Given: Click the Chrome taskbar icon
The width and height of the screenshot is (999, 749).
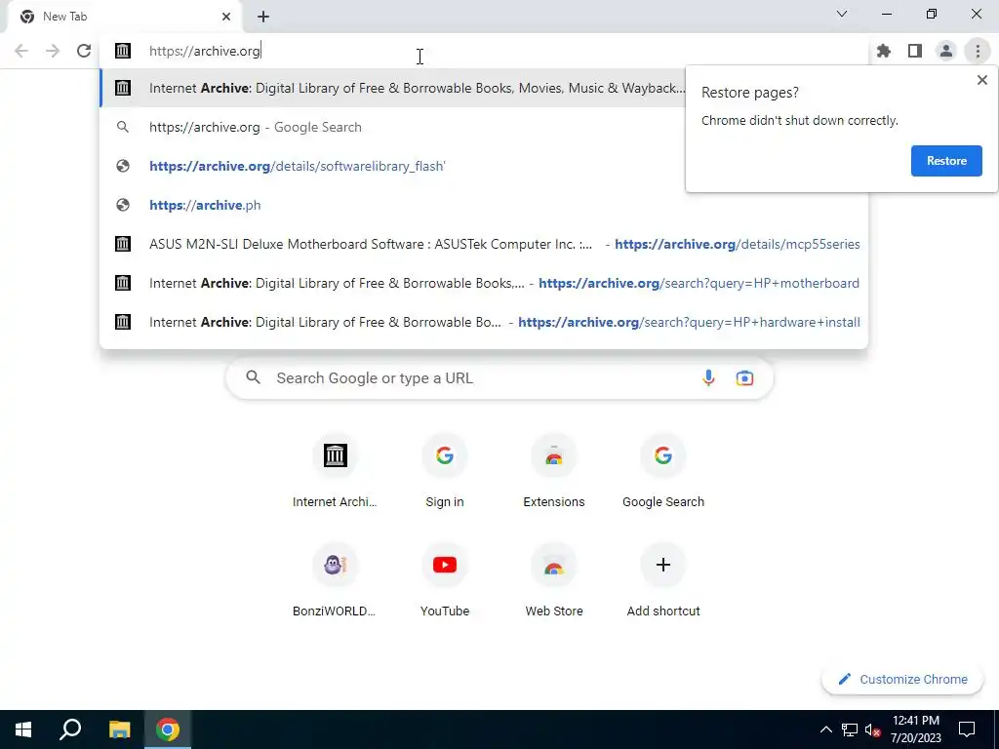Looking at the screenshot, I should coord(168,729).
